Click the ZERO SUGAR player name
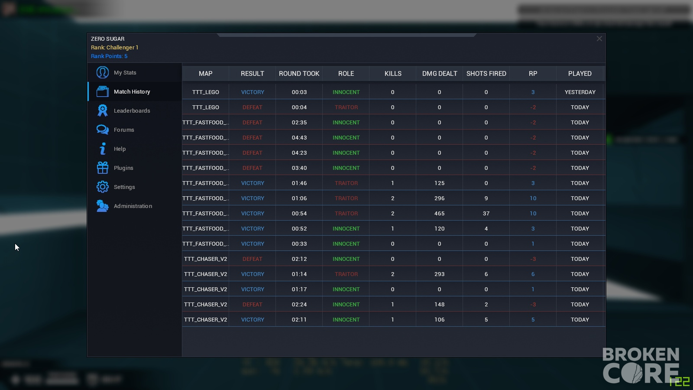 pos(108,39)
